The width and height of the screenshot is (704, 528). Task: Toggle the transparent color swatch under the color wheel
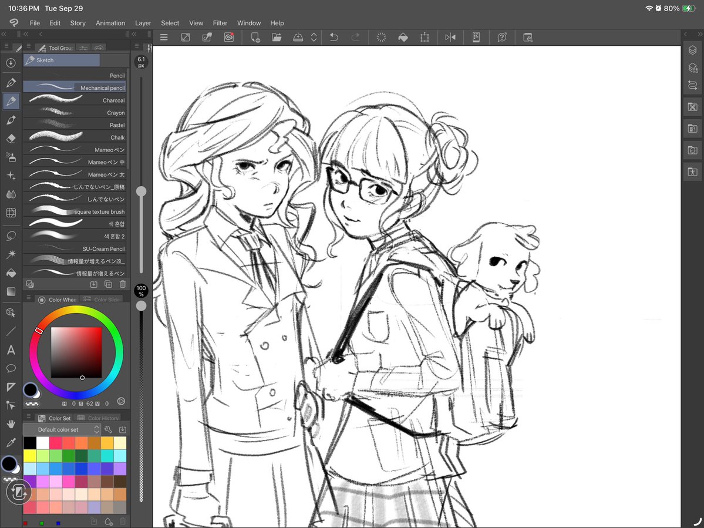pos(32,404)
